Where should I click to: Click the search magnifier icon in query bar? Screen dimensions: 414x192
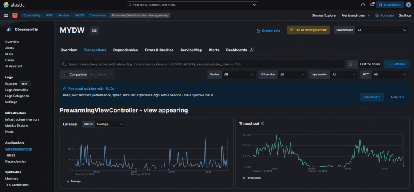point(64,64)
